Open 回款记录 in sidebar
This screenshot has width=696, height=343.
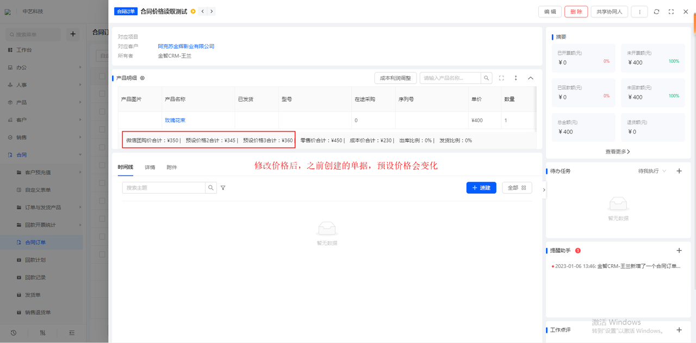41,277
